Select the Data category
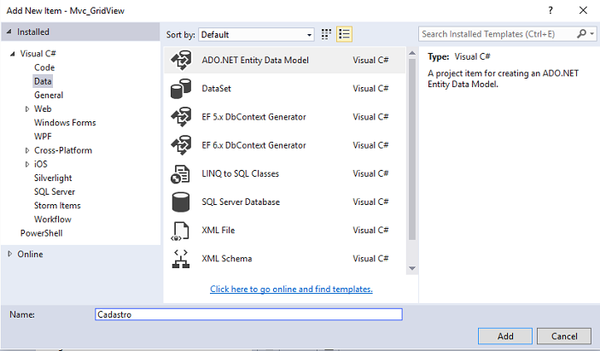The width and height of the screenshot is (600, 351). click(43, 81)
